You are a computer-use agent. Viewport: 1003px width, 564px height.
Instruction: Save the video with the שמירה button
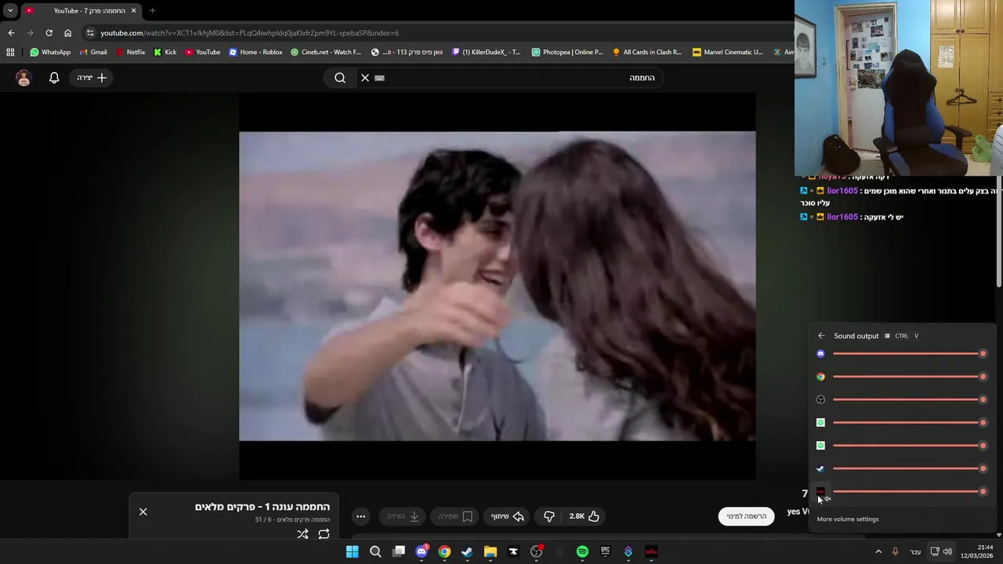(x=455, y=516)
